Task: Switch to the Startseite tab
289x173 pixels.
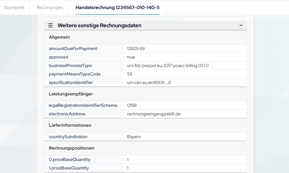Action: (x=14, y=7)
